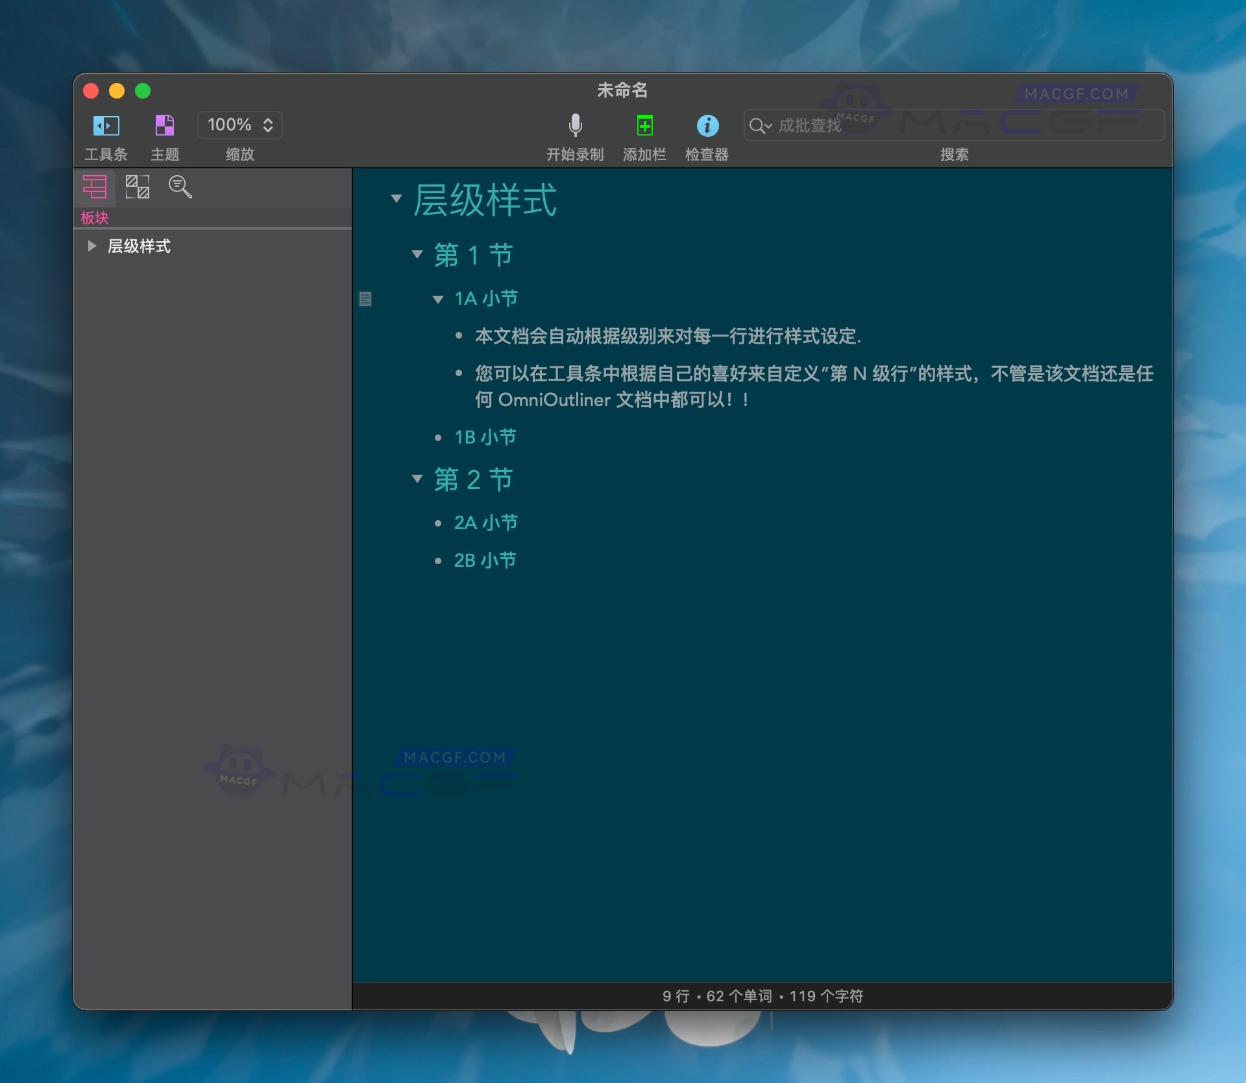Image resolution: width=1246 pixels, height=1083 pixels.
Task: Open the 主题 (theme) picker icon
Action: point(164,125)
